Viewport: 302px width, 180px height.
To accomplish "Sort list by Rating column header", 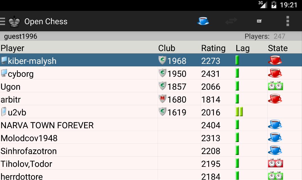I will [x=213, y=48].
